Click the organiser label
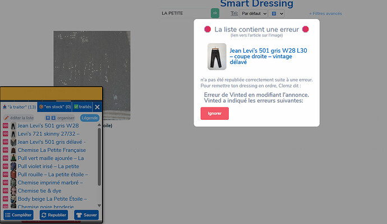The height and width of the screenshot is (224, 387). (66, 118)
